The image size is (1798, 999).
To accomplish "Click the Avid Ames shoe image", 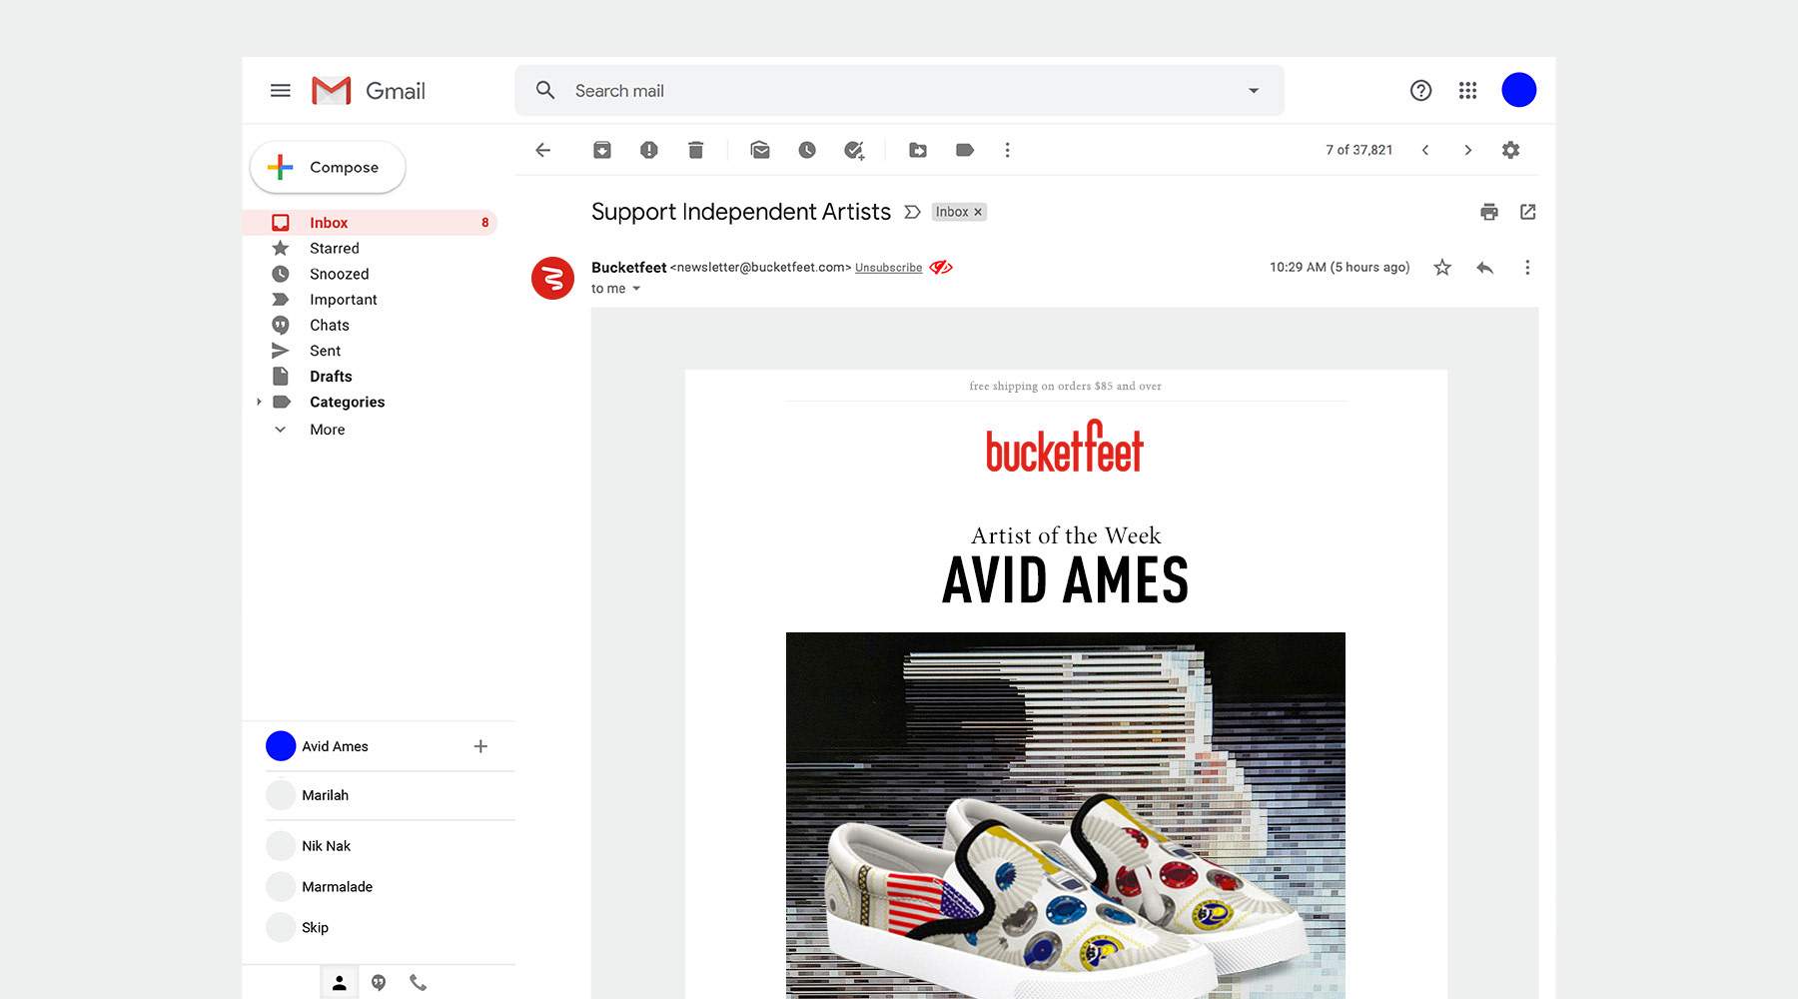I will tap(1066, 815).
